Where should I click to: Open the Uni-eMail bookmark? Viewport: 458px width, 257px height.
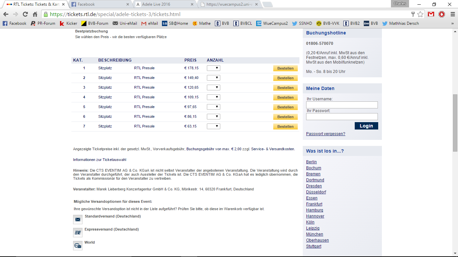coord(125,23)
